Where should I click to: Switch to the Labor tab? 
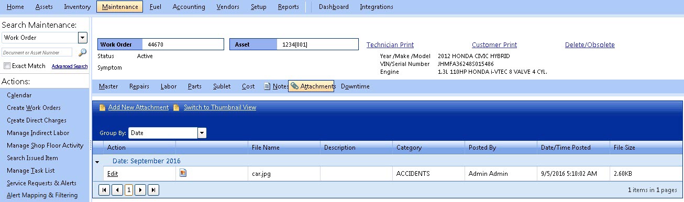(169, 86)
